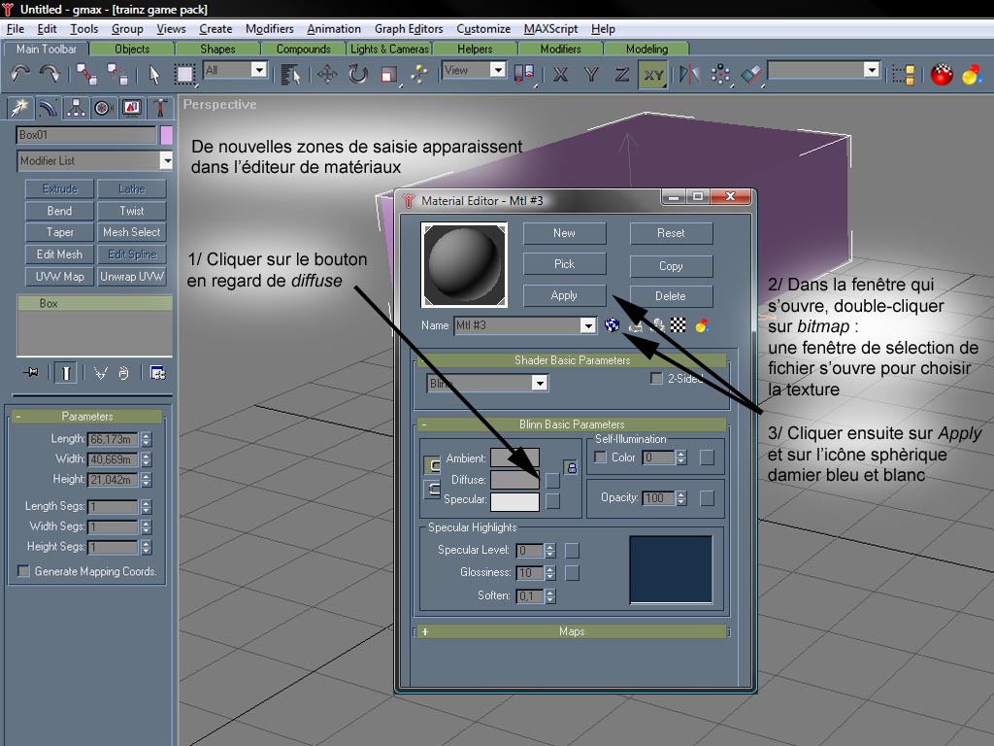Open the Graph Editors menu
This screenshot has width=994, height=746.
[409, 29]
